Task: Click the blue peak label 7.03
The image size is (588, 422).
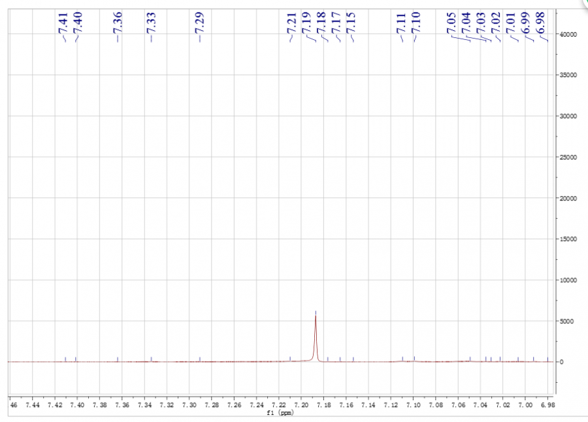Action: [481, 24]
